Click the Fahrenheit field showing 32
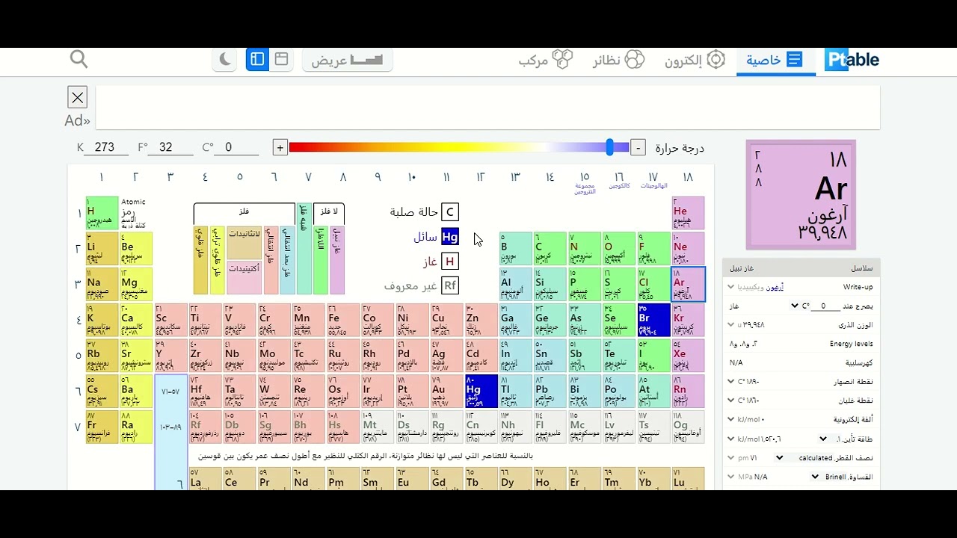Viewport: 957px width, 538px height. (170, 147)
